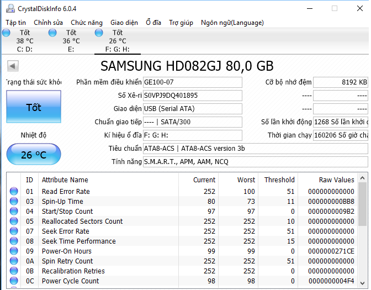Click the 26 °C temperature button
The image size is (371, 290).
click(x=34, y=154)
